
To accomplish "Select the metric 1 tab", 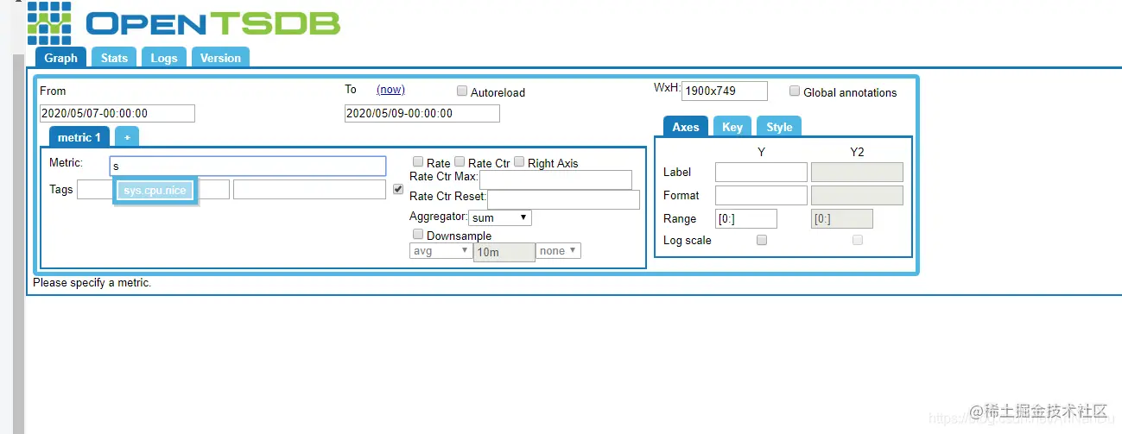I will point(79,137).
